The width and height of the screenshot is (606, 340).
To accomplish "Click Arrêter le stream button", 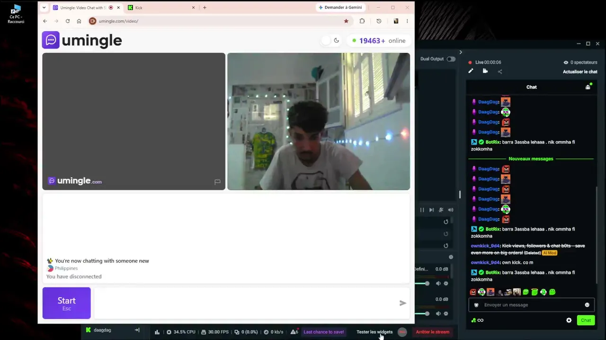I will 433,332.
